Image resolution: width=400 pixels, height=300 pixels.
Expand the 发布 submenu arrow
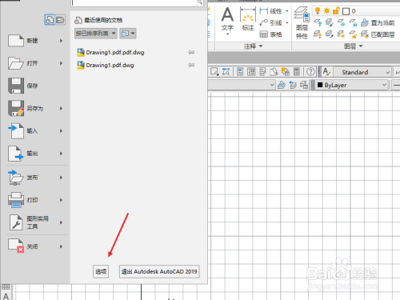coord(61,178)
